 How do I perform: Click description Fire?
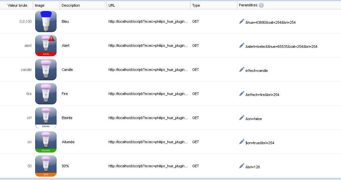coord(65,94)
